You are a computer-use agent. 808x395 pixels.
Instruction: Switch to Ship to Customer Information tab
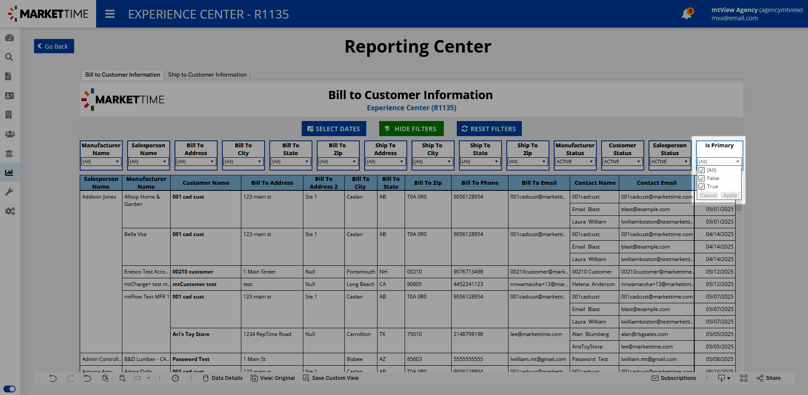[x=207, y=75]
